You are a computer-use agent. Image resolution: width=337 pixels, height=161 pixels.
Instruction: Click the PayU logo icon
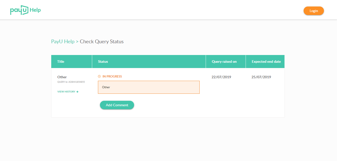pos(19,10)
